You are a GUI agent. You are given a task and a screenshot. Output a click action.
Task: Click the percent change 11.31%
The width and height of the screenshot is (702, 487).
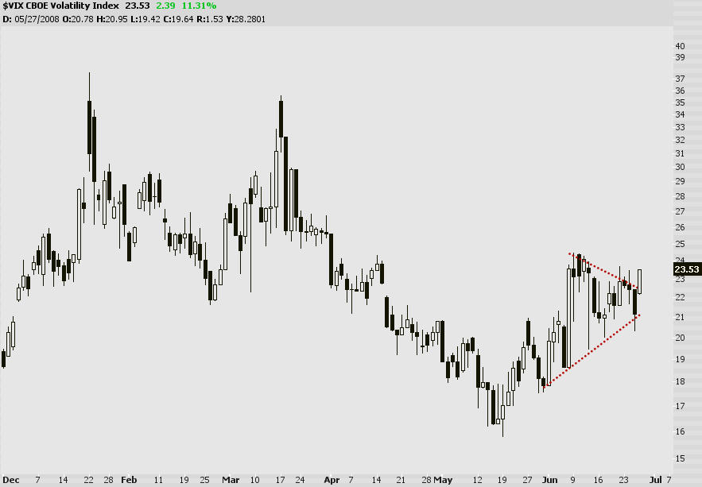tap(199, 6)
